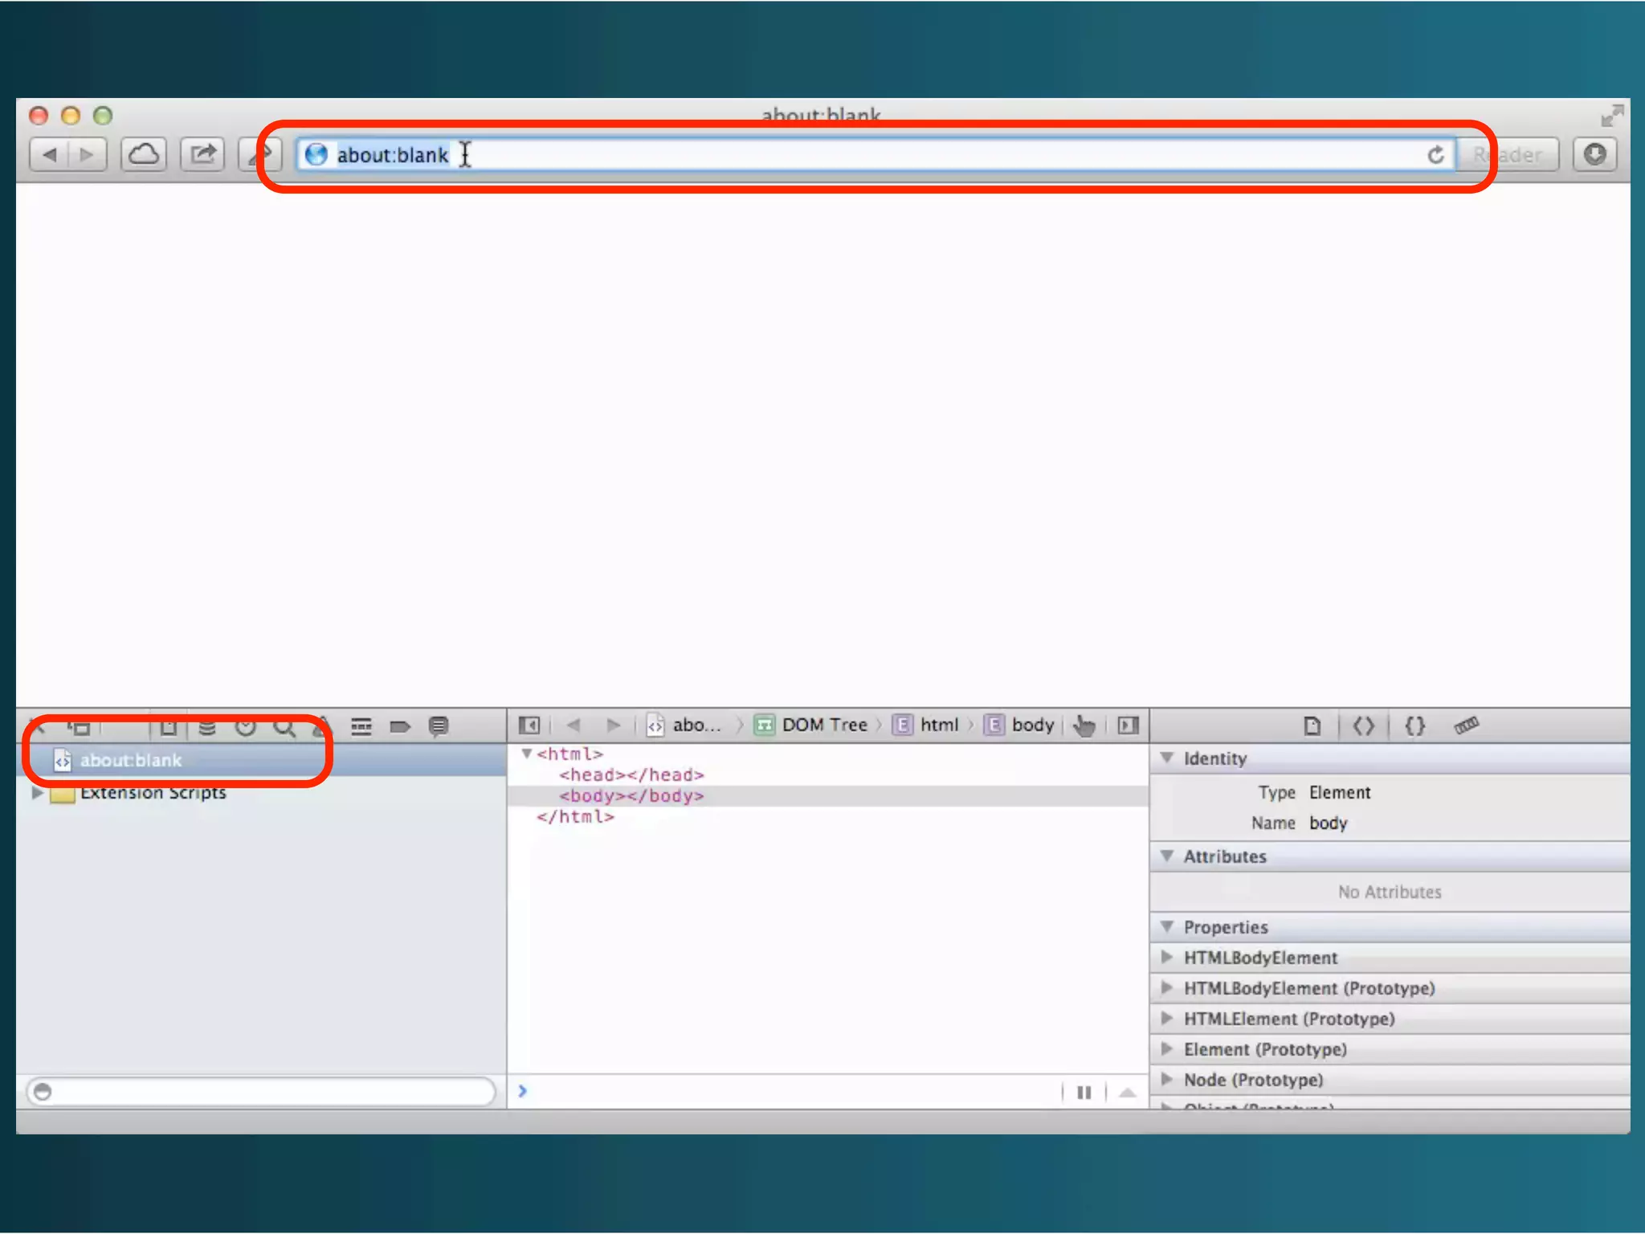1645x1234 pixels.
Task: Expand the Extension Scripts folder
Action: (x=37, y=793)
